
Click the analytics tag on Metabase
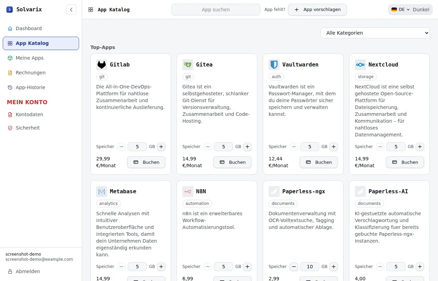pyautogui.click(x=108, y=204)
